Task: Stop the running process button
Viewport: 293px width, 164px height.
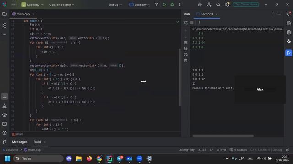Action: 192,23
